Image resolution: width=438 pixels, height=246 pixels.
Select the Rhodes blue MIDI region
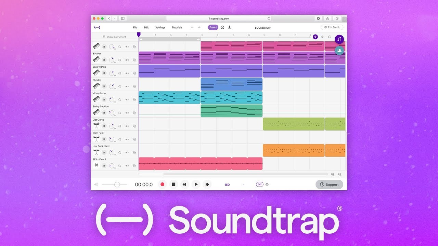[x=231, y=84]
